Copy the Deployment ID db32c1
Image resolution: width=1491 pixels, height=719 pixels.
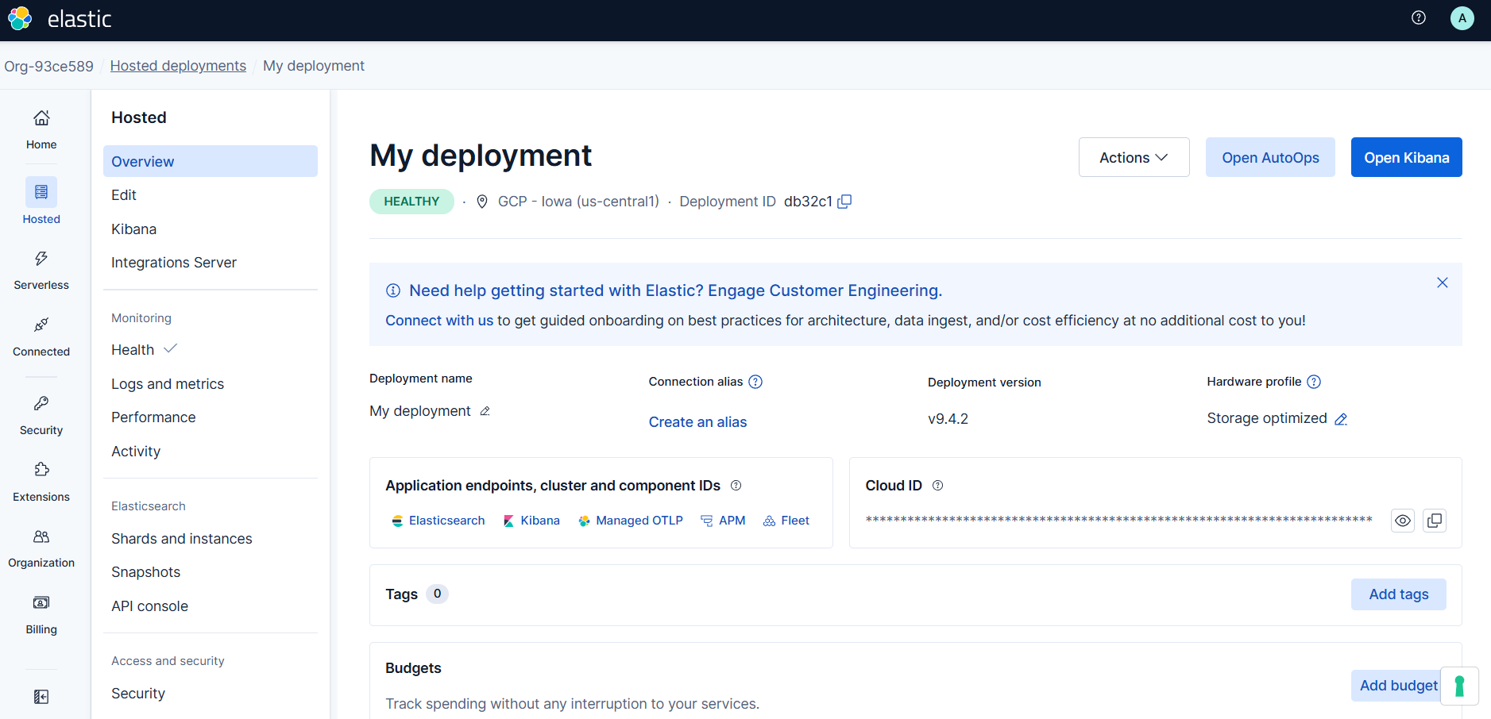click(x=844, y=202)
